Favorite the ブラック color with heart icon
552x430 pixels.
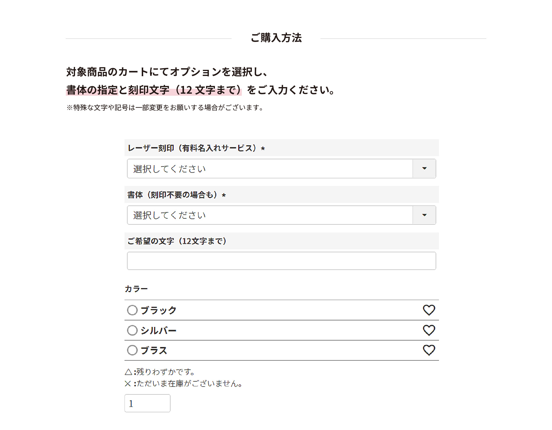429,310
